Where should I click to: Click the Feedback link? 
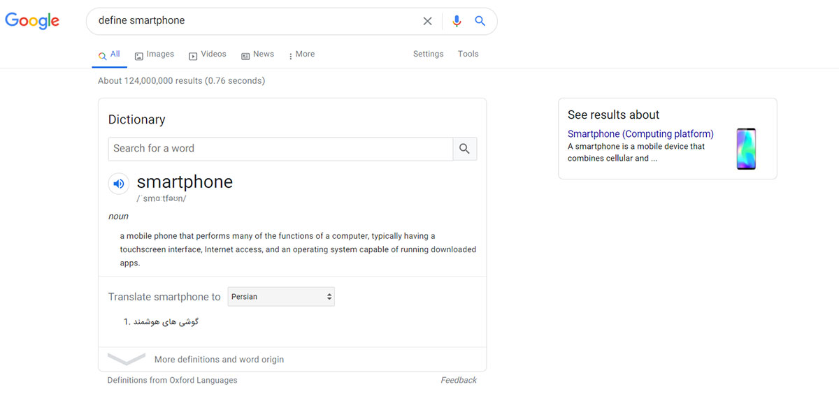click(458, 381)
